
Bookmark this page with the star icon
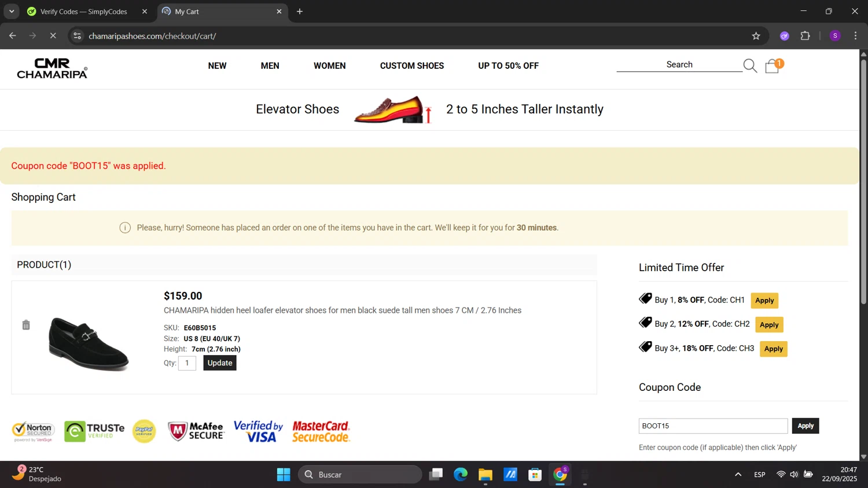pyautogui.click(x=756, y=36)
